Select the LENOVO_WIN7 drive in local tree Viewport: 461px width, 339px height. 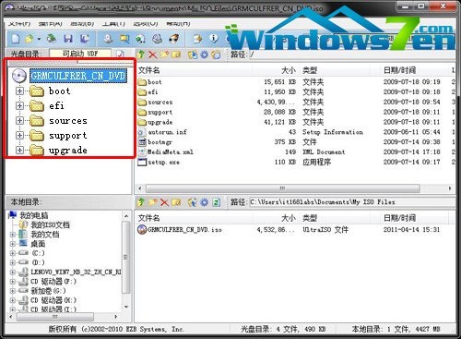coord(76,272)
